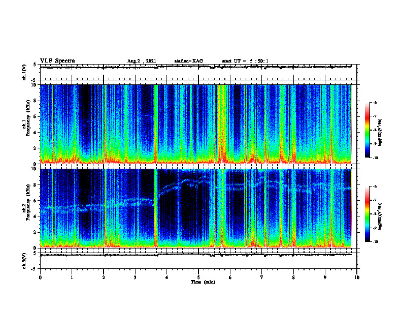Click the ch.1 spectrogram color scale bar

tap(367, 130)
